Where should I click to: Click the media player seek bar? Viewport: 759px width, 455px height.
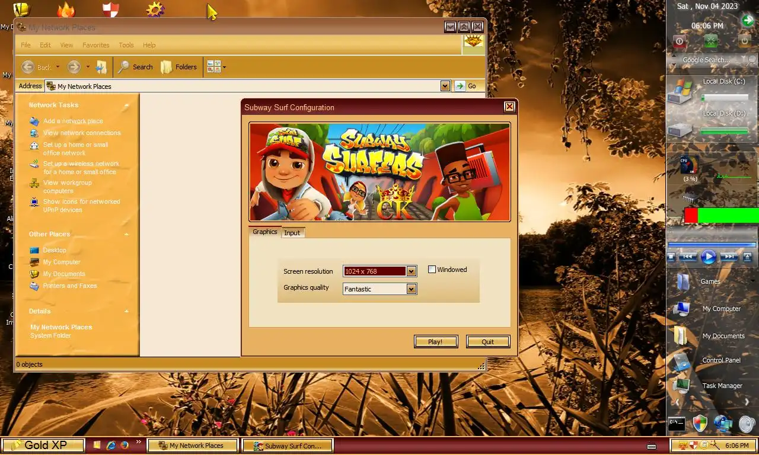[x=712, y=244]
